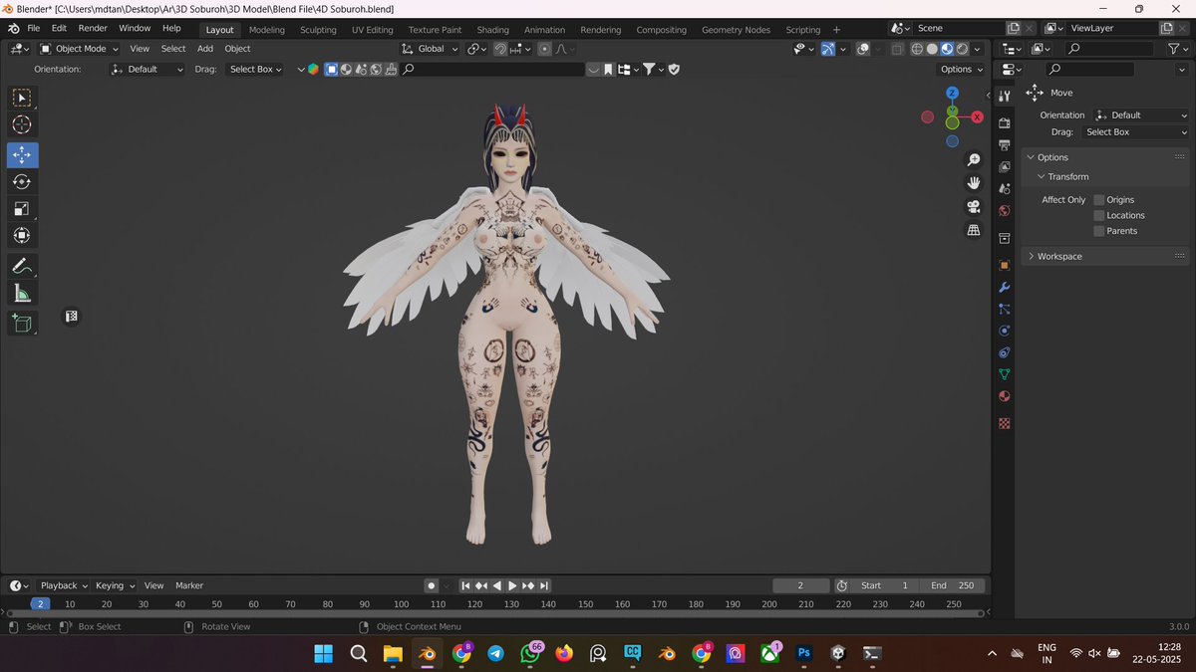This screenshot has height=672, width=1196.
Task: Switch to the Sculpting workspace tab
Action: [x=319, y=30]
